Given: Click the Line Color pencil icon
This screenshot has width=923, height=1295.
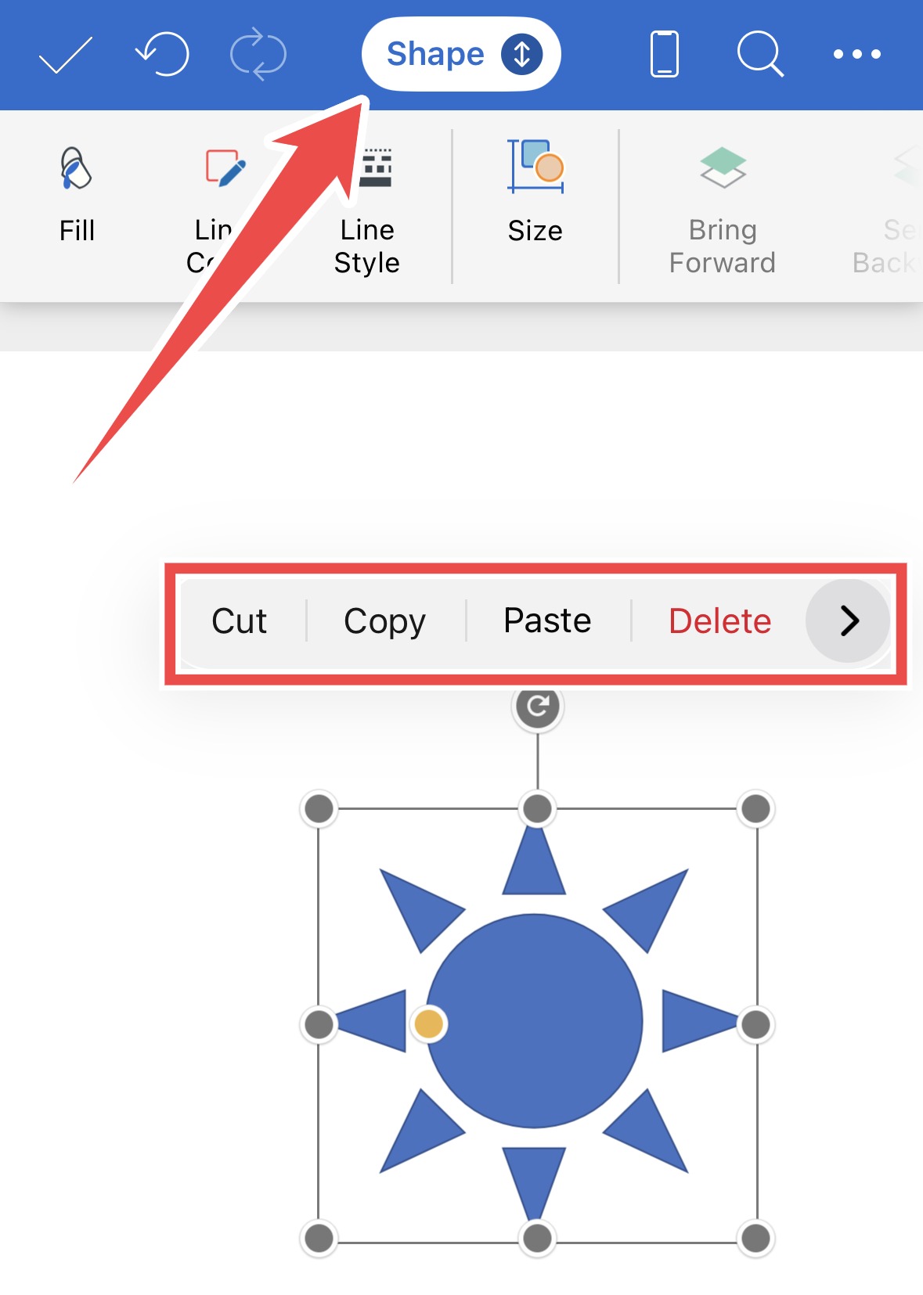Looking at the screenshot, I should [x=225, y=168].
